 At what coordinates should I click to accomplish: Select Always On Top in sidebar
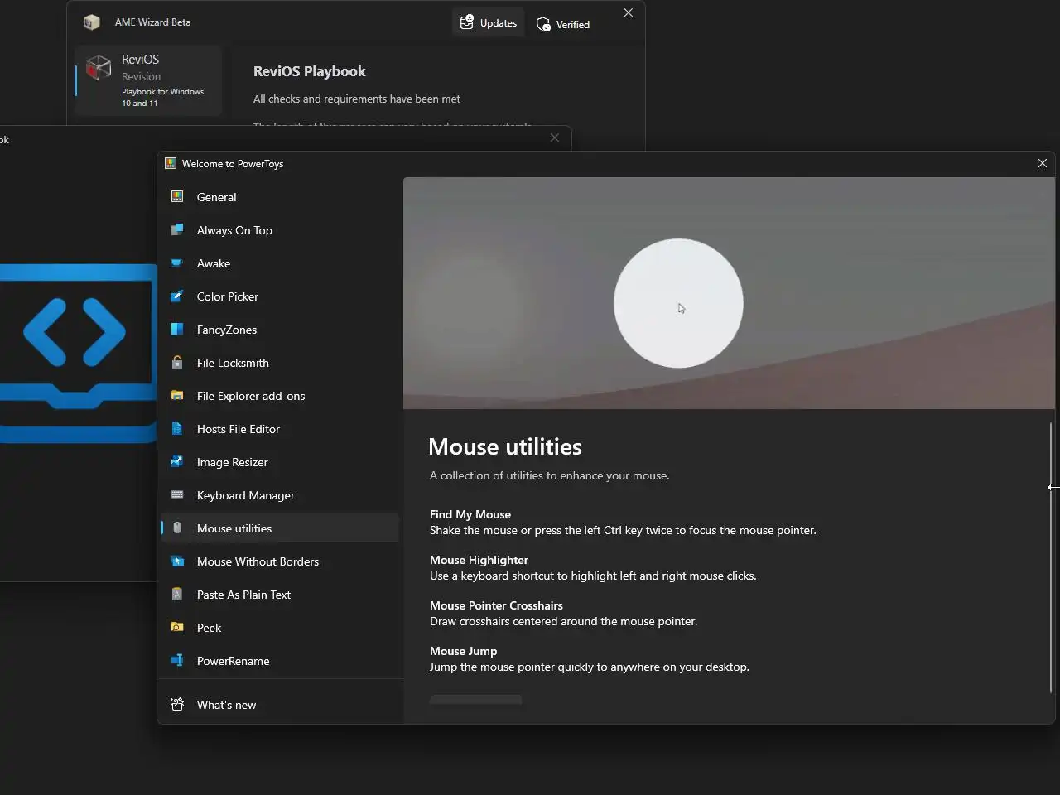tap(280, 230)
